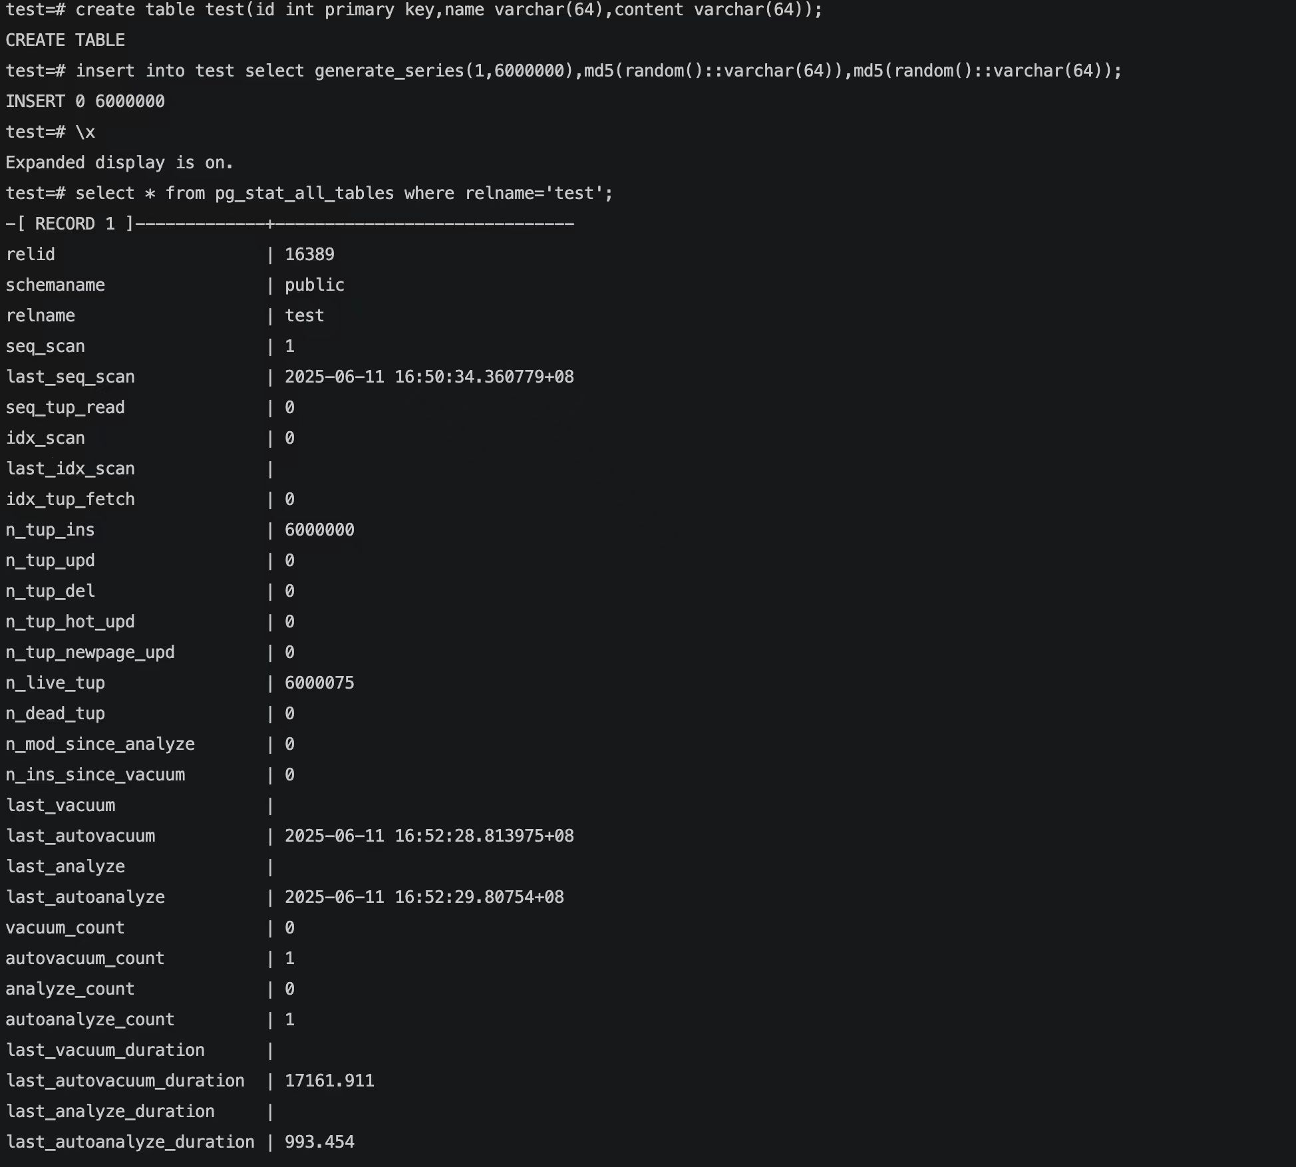Click the n_live_tup value 6000075
Image resolution: width=1296 pixels, height=1167 pixels.
pos(319,683)
